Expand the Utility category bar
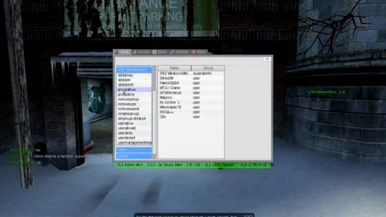 click(x=134, y=150)
